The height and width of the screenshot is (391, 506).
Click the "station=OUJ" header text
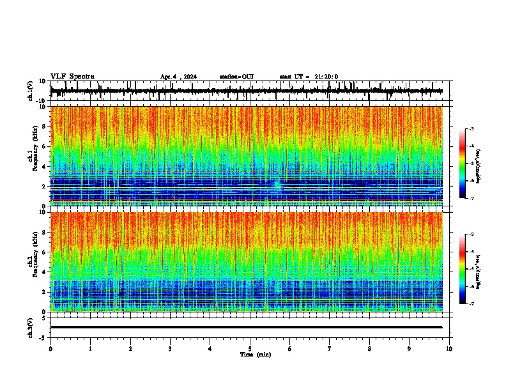point(236,77)
